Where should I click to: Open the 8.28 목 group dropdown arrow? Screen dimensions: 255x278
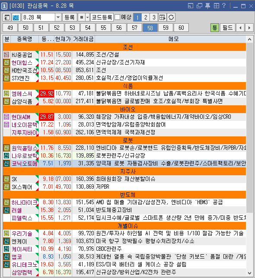(58, 17)
